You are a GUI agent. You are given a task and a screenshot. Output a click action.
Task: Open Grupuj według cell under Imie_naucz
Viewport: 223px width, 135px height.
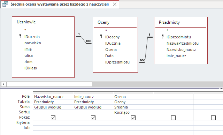pos(93,107)
